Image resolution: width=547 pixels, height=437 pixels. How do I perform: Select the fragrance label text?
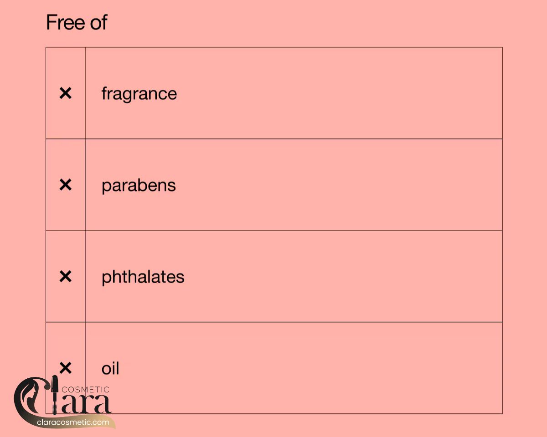(x=139, y=94)
